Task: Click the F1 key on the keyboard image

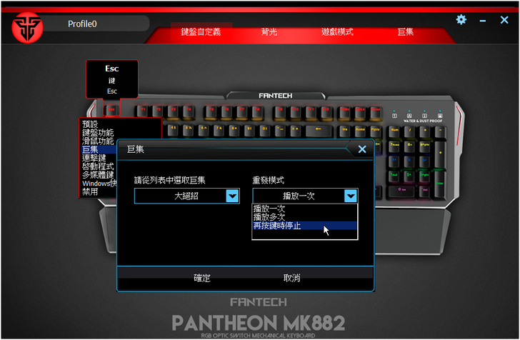Action: coord(143,111)
